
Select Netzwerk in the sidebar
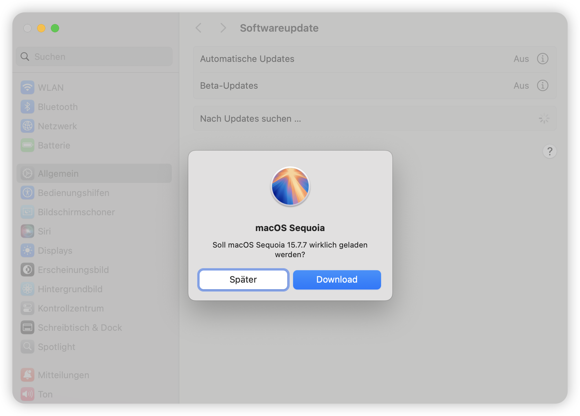pos(94,126)
